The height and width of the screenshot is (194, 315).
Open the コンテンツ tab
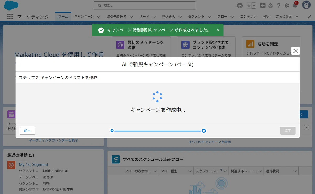pyautogui.click(x=248, y=17)
